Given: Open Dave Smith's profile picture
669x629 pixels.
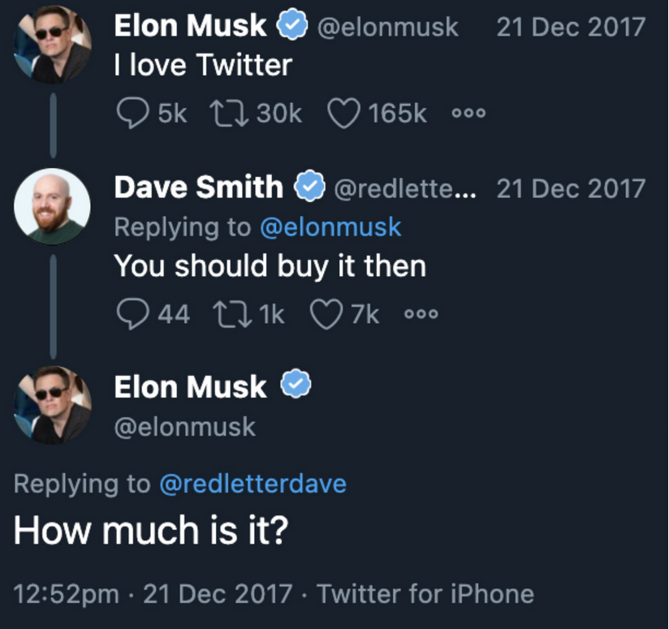Looking at the screenshot, I should (52, 206).
